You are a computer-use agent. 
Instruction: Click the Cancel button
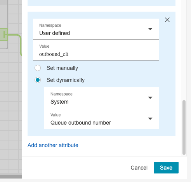[x=139, y=168]
